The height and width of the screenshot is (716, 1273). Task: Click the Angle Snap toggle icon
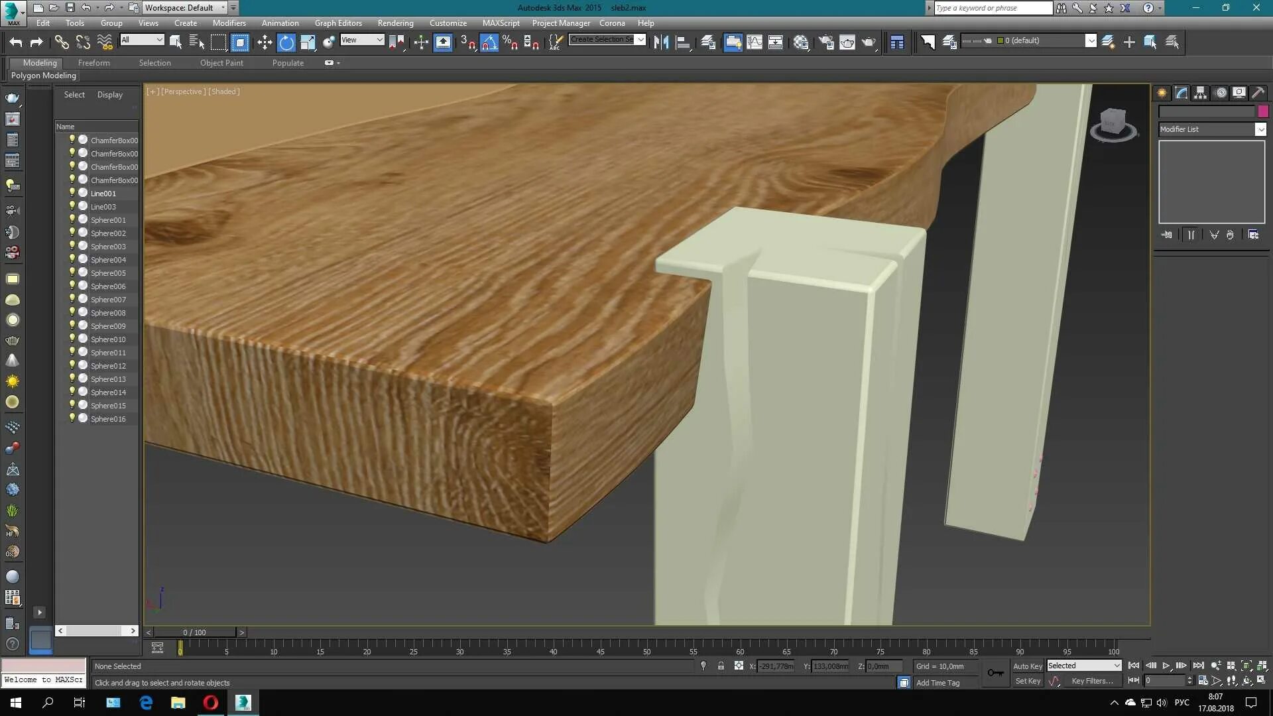point(489,42)
